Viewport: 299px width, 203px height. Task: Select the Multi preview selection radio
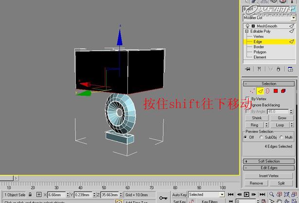(282, 137)
